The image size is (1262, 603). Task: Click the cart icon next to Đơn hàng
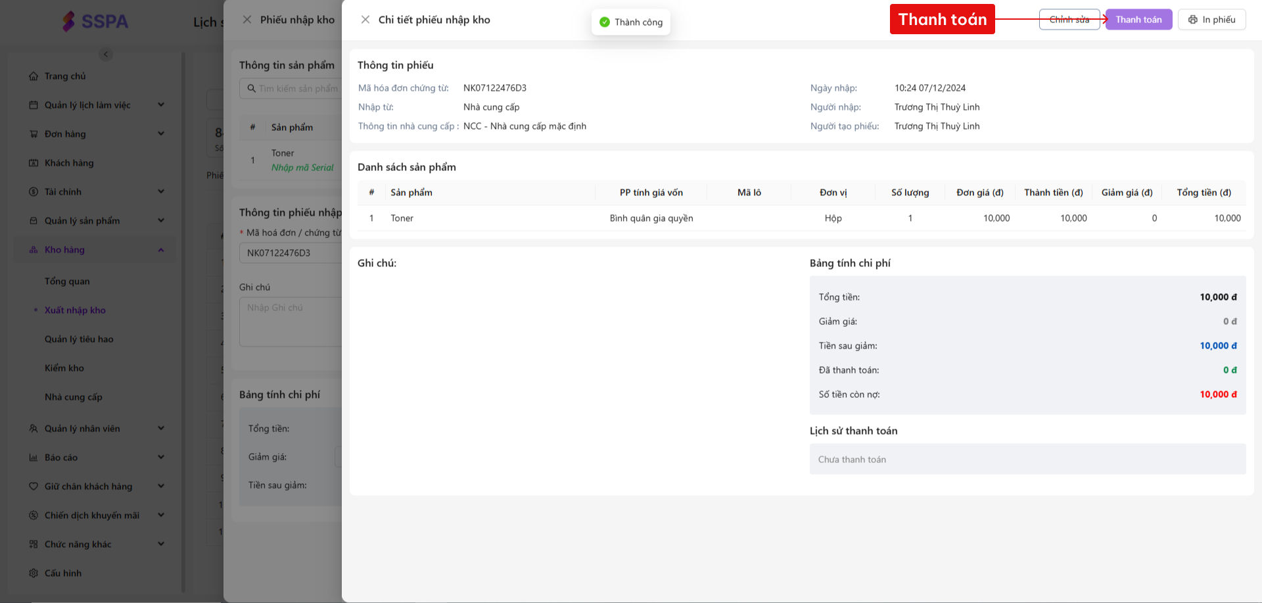pos(34,134)
